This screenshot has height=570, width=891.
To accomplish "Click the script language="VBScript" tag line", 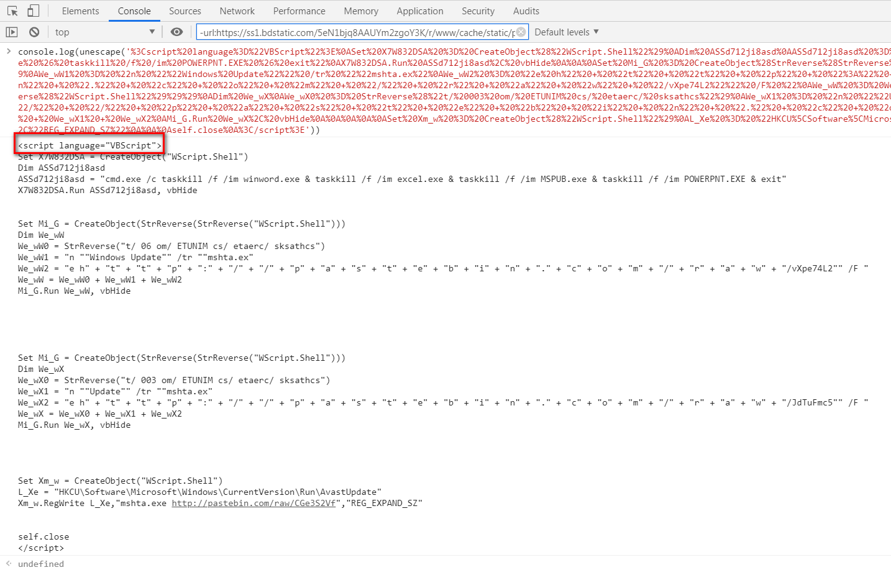I will click(89, 145).
